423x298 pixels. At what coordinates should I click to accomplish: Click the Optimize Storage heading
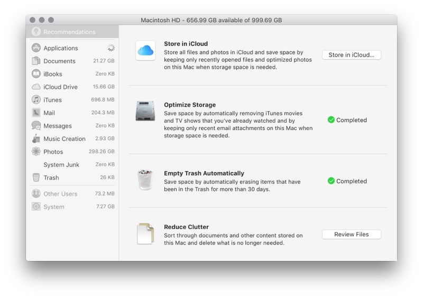(190, 105)
